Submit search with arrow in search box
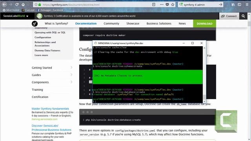 coord(220,5)
